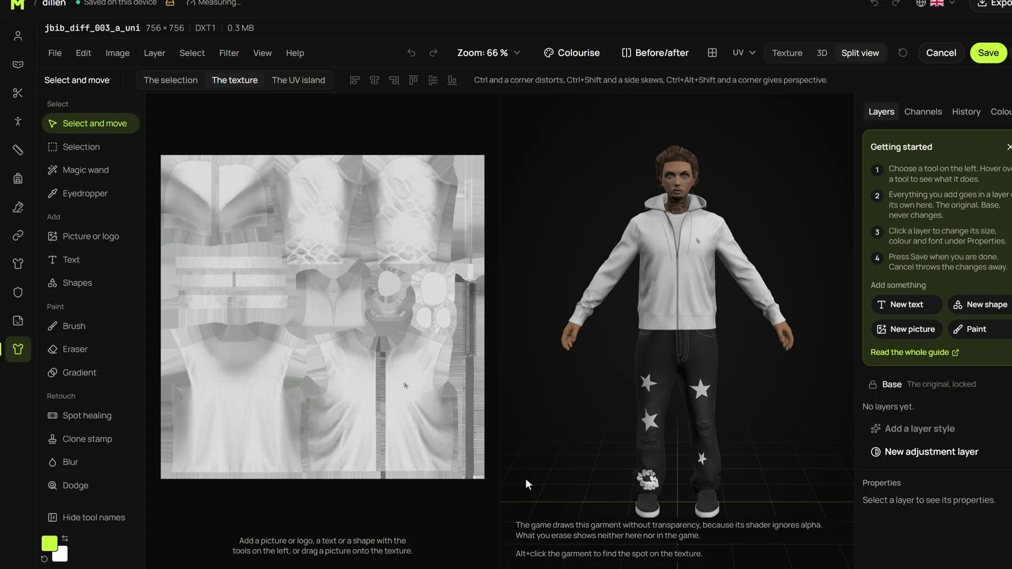The image size is (1012, 569).
Task: Open the grid layout icon
Action: 712,53
